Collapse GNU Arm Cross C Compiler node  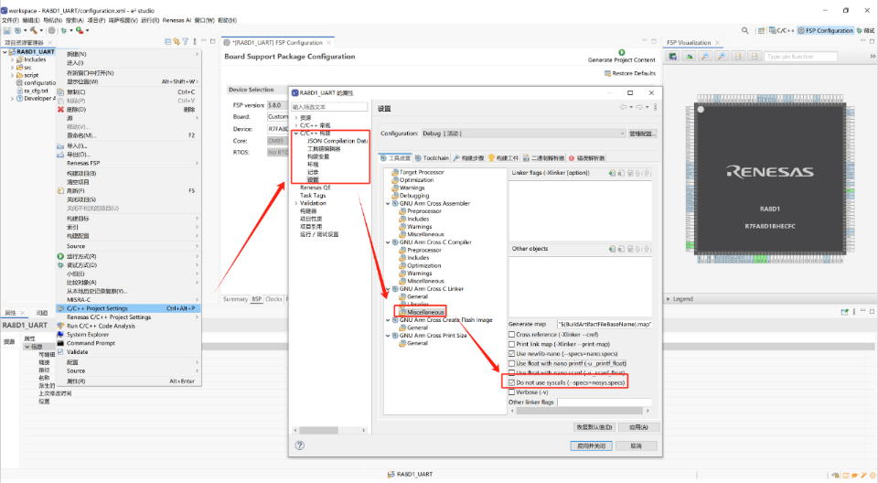tap(388, 242)
